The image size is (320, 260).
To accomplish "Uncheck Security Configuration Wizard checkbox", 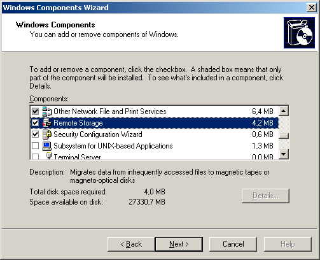I will pyautogui.click(x=35, y=134).
